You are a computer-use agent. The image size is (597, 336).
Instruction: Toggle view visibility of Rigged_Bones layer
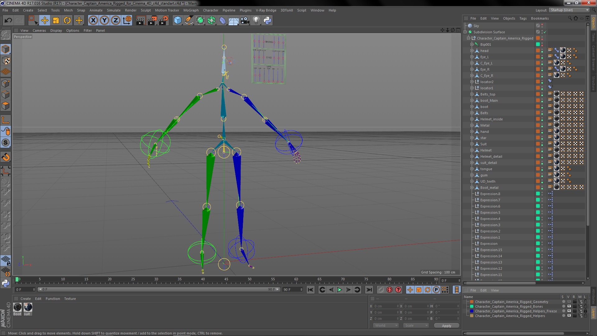pyautogui.click(x=569, y=306)
